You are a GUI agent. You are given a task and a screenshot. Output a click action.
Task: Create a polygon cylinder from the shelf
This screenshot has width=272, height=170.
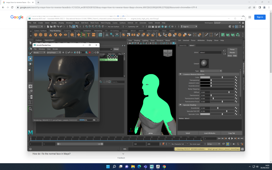pos(46,35)
